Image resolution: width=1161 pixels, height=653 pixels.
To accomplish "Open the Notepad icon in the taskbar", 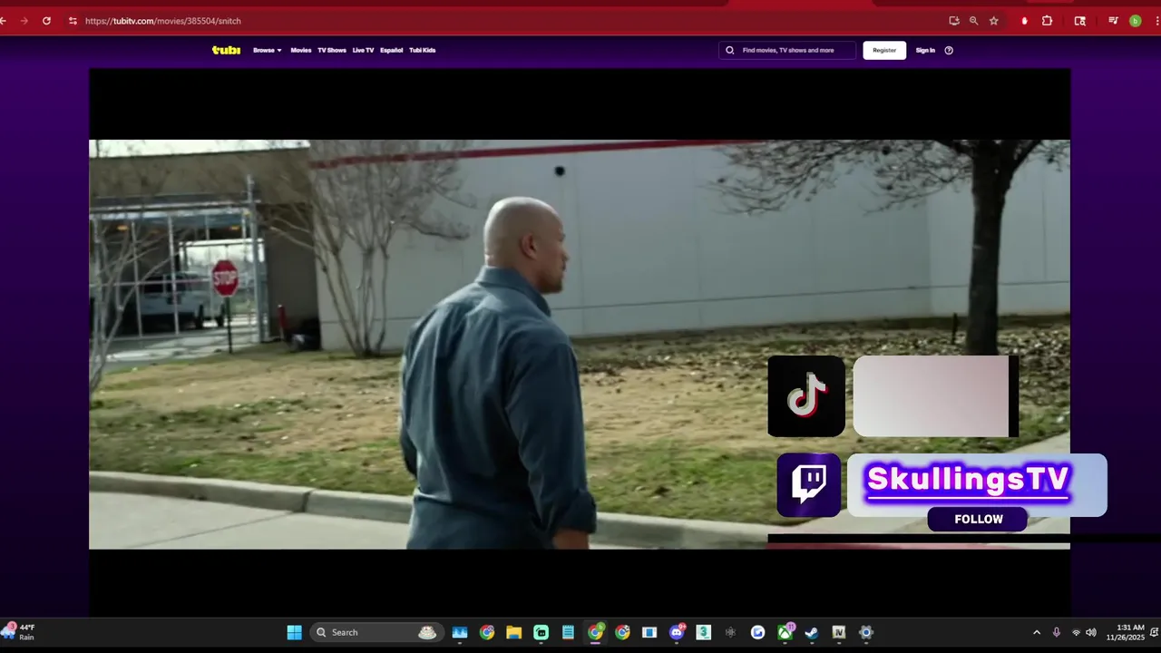I will tap(568, 632).
